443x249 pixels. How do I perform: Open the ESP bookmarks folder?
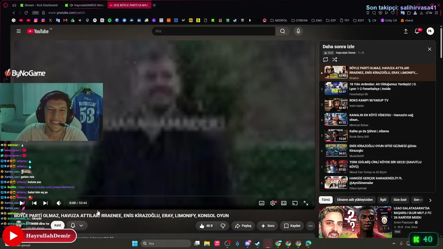click(331, 20)
